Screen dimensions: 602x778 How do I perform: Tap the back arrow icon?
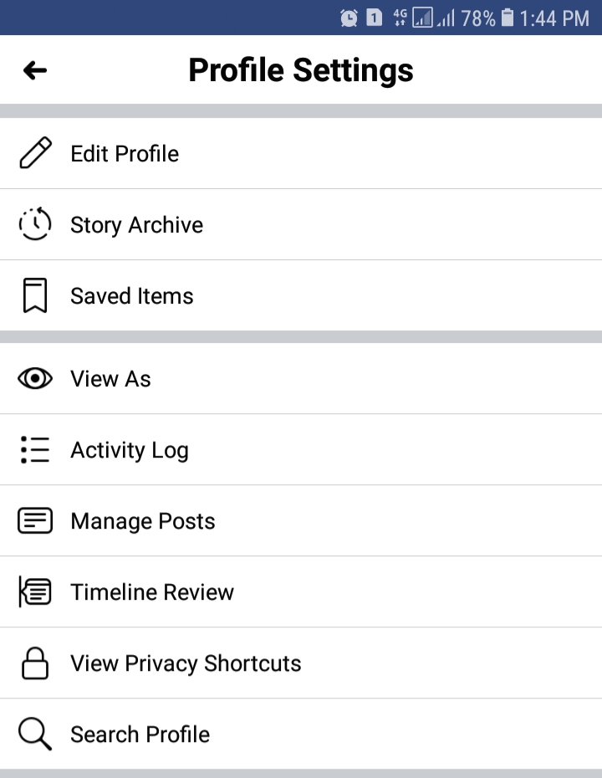click(35, 70)
